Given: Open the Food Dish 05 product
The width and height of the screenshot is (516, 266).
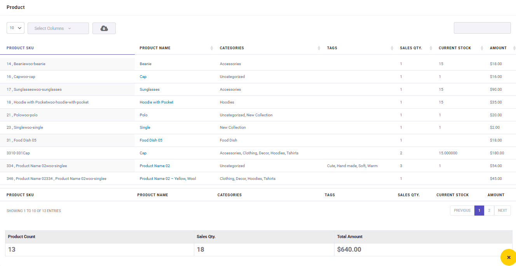Looking at the screenshot, I should click(151, 140).
